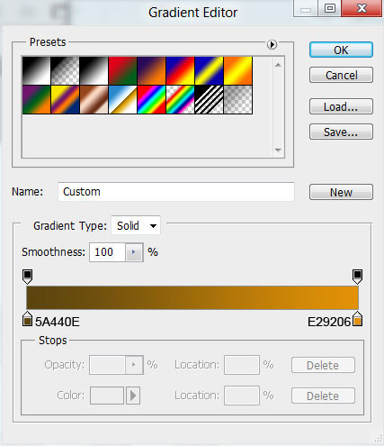Confirm the gradient with OK
The width and height of the screenshot is (384, 446).
pyautogui.click(x=341, y=50)
